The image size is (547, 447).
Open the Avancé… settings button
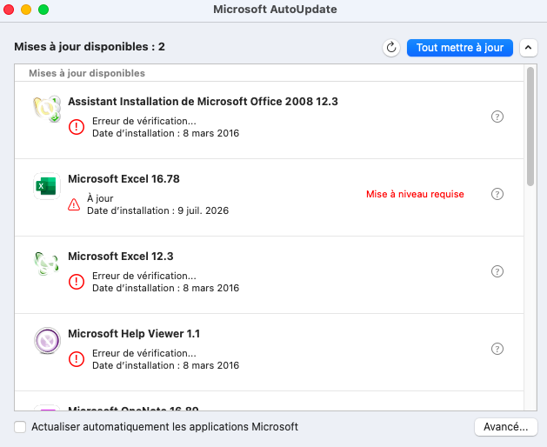coord(505,427)
